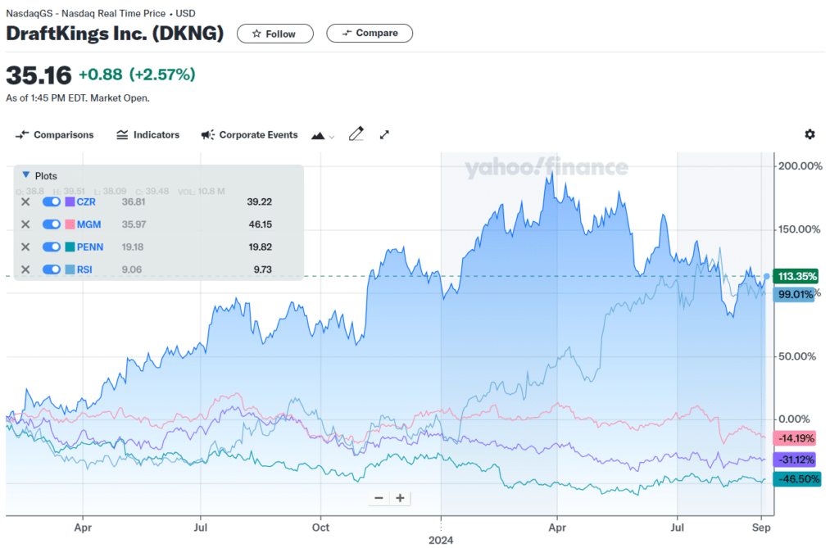The height and width of the screenshot is (548, 839).
Task: Collapse the Plots legend panel
Action: pos(25,175)
